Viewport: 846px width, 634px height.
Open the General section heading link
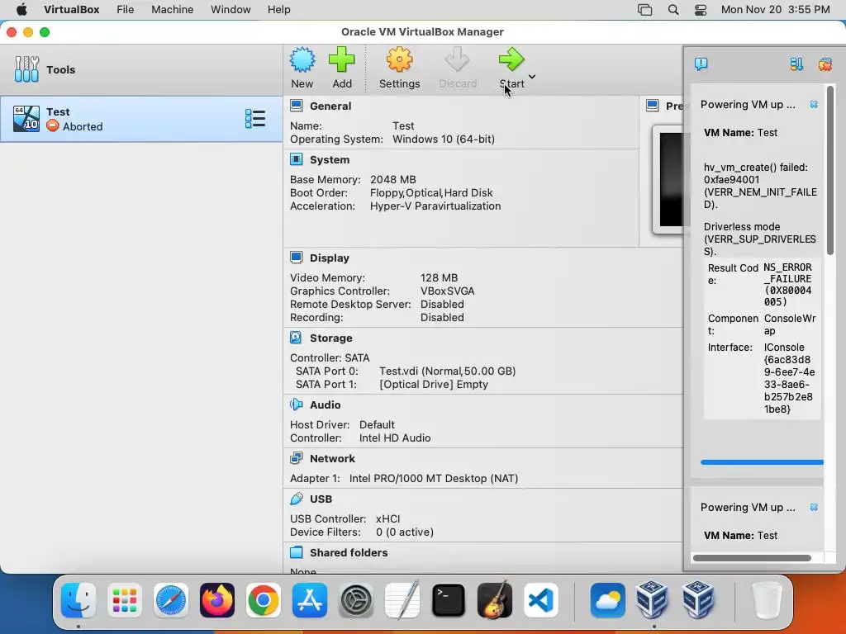click(330, 106)
